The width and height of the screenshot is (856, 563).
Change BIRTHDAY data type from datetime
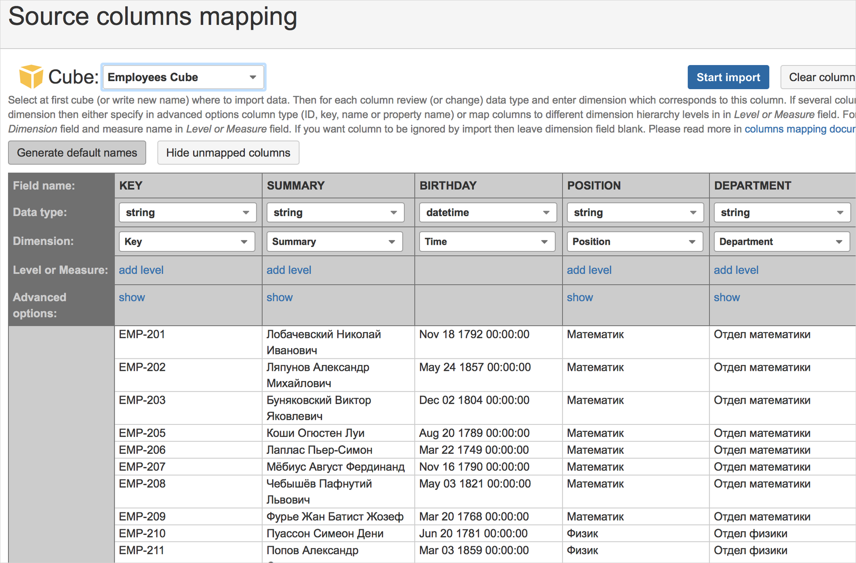[488, 213]
